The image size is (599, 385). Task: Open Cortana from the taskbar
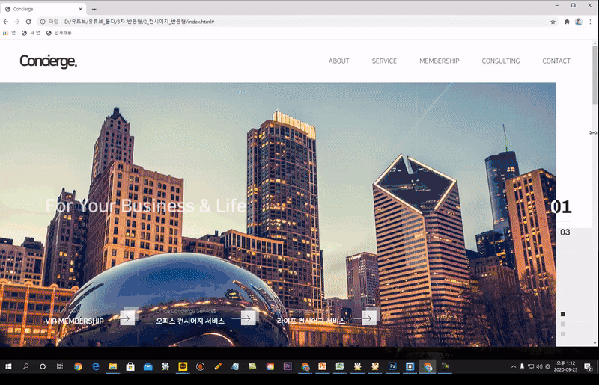(x=43, y=367)
